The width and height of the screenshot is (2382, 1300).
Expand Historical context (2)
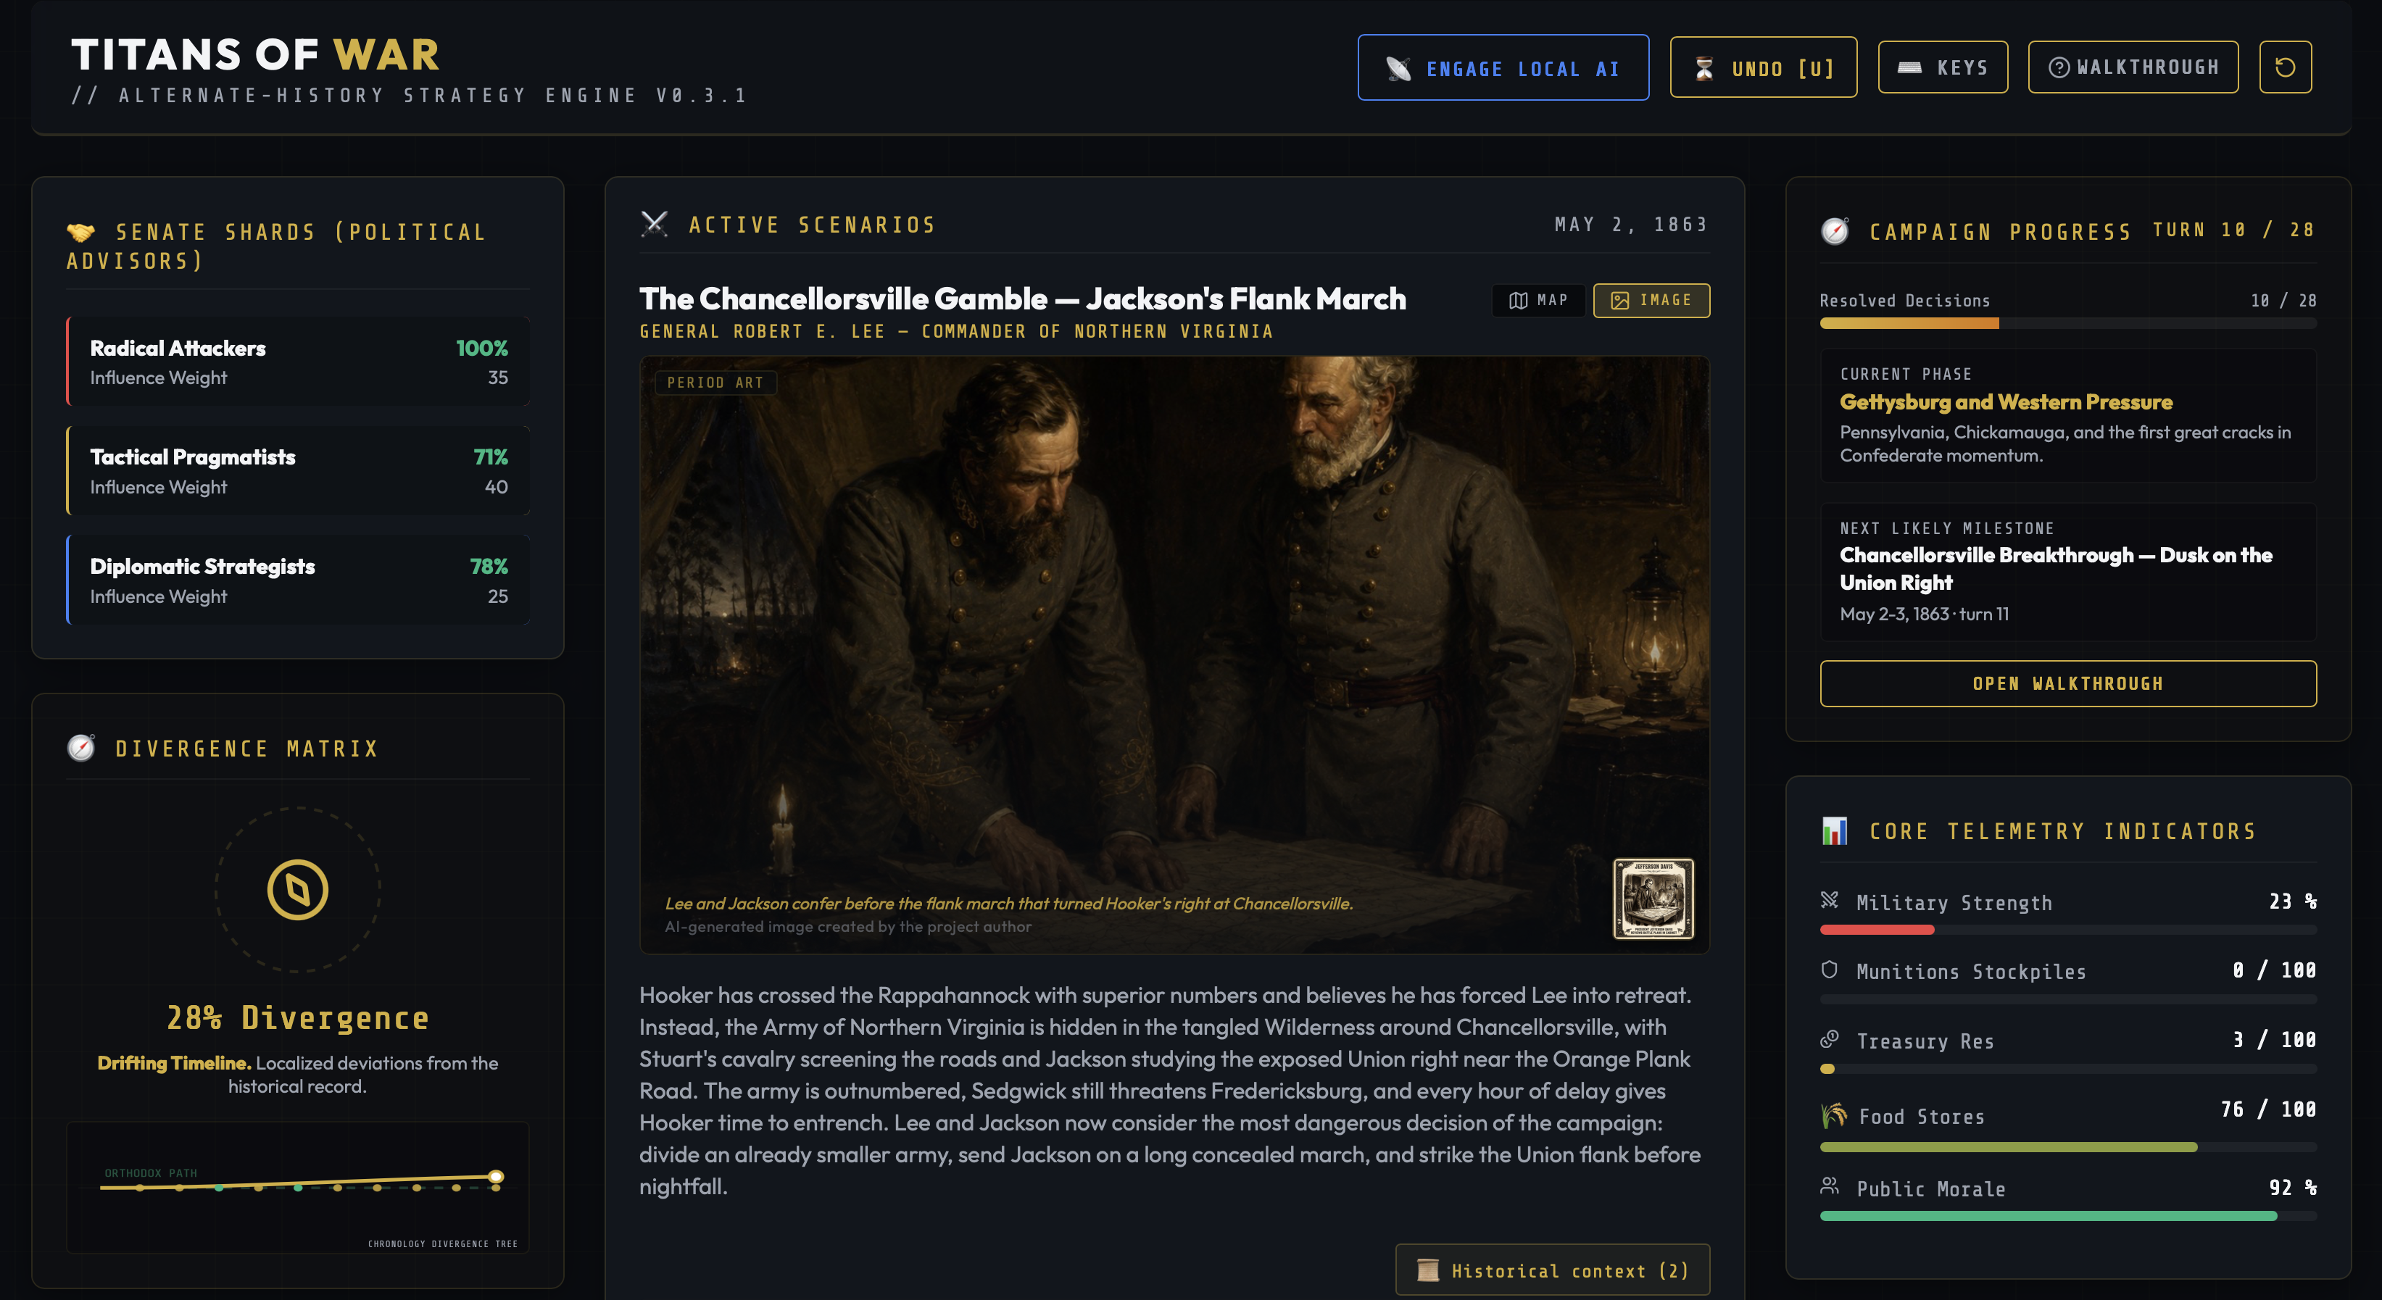click(x=1553, y=1270)
